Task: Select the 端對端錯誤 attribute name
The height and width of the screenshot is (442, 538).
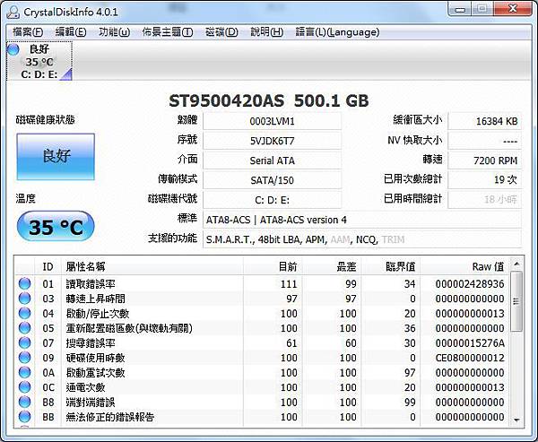Action: coord(91,402)
